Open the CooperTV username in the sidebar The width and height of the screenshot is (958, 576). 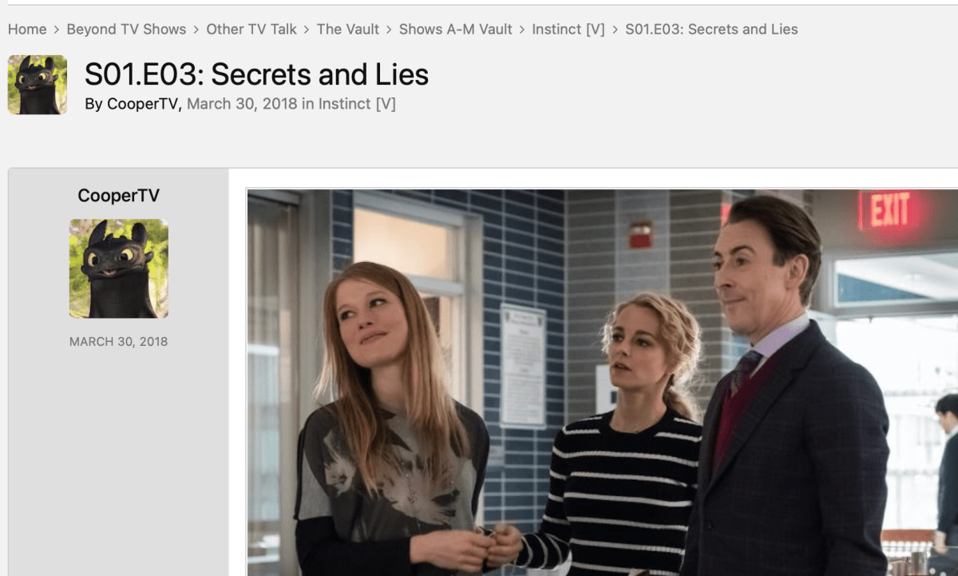click(118, 196)
